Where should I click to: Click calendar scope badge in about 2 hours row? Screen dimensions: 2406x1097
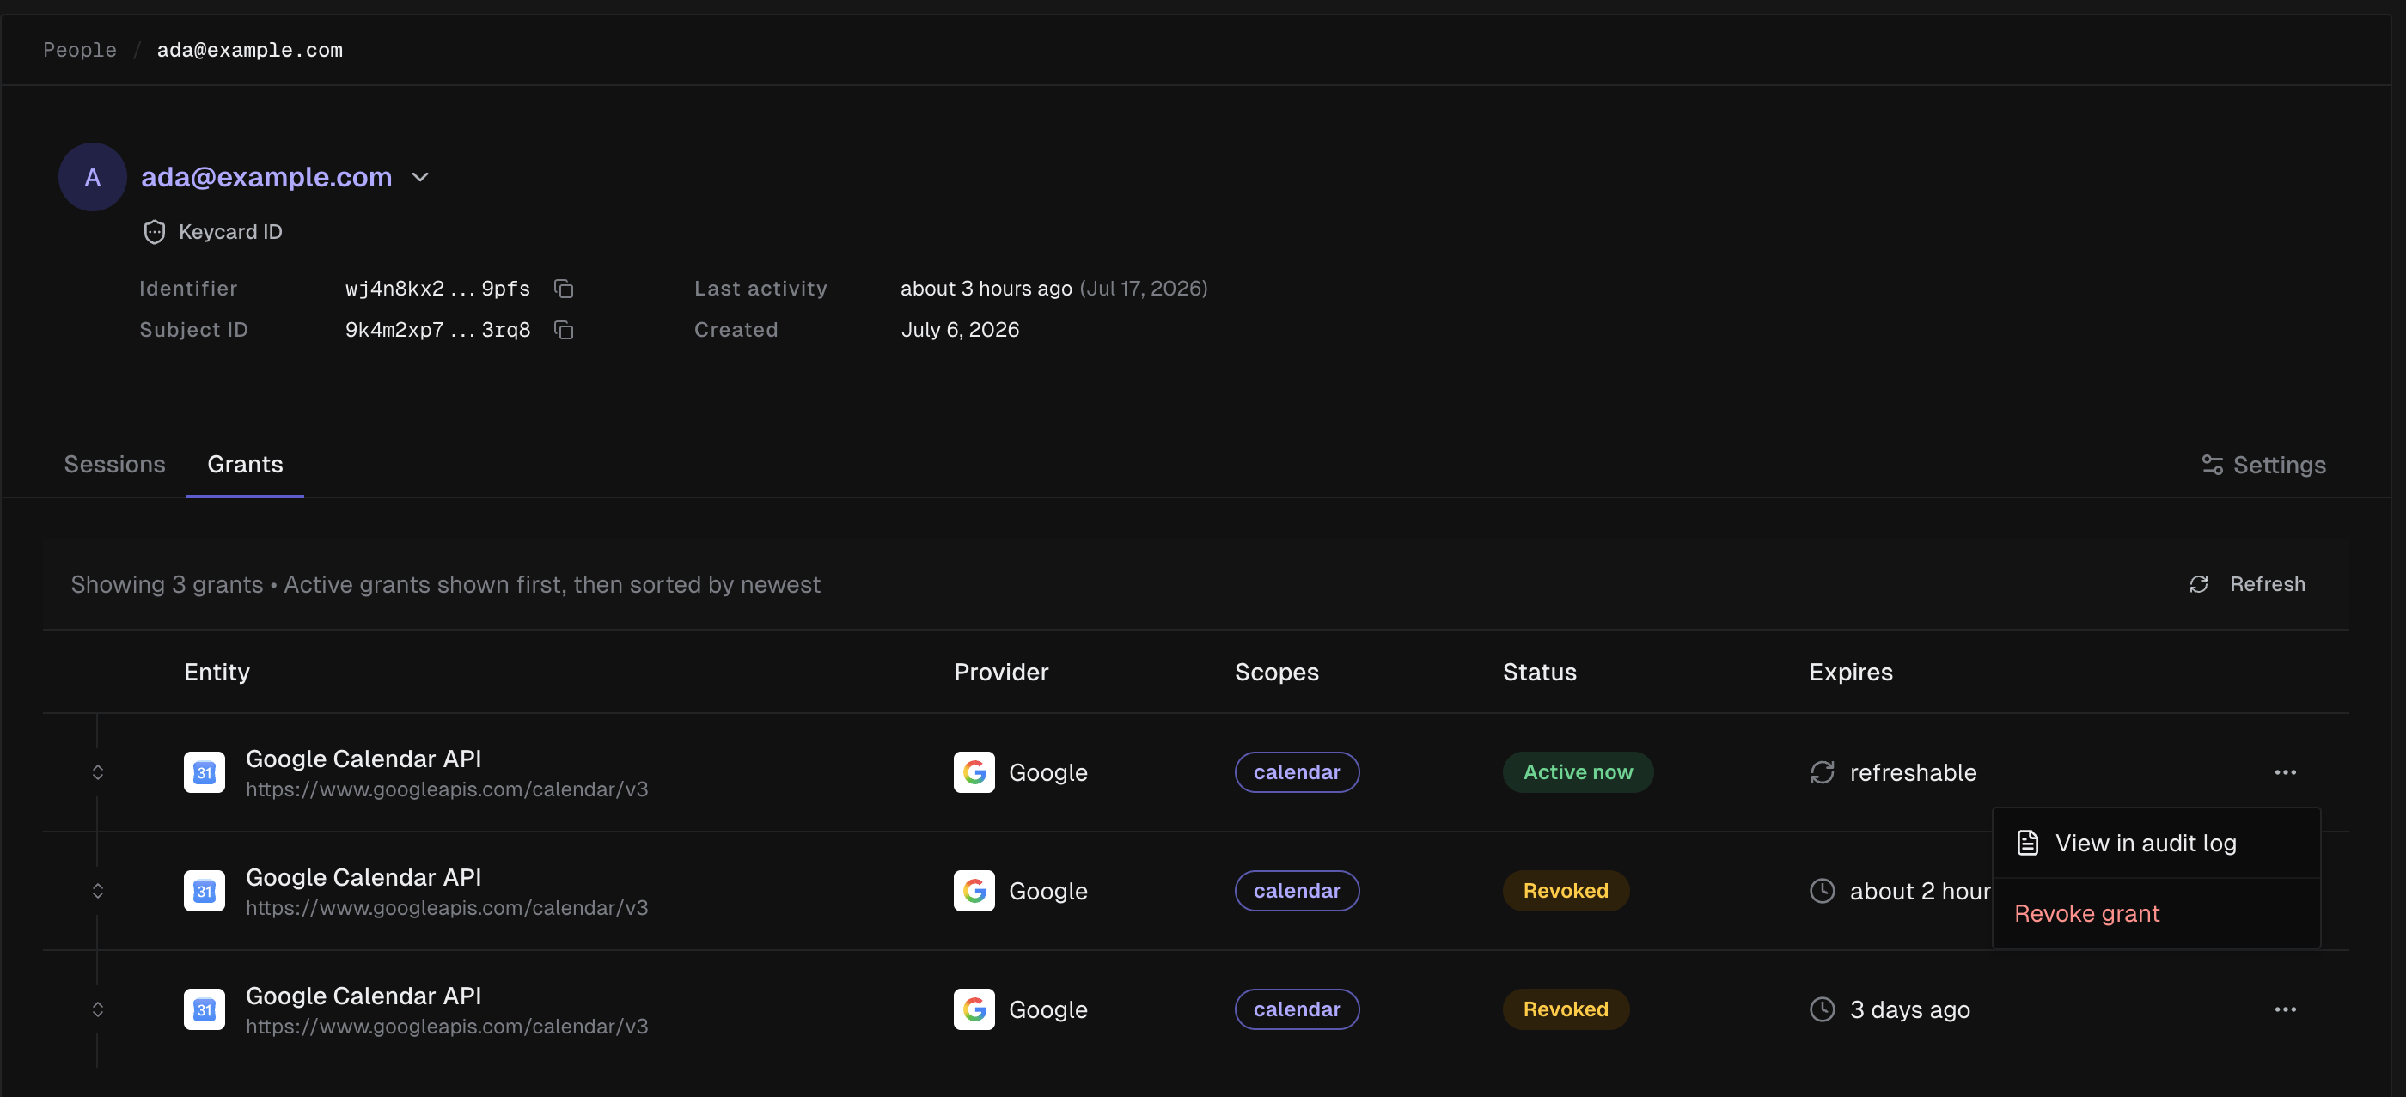1297,891
